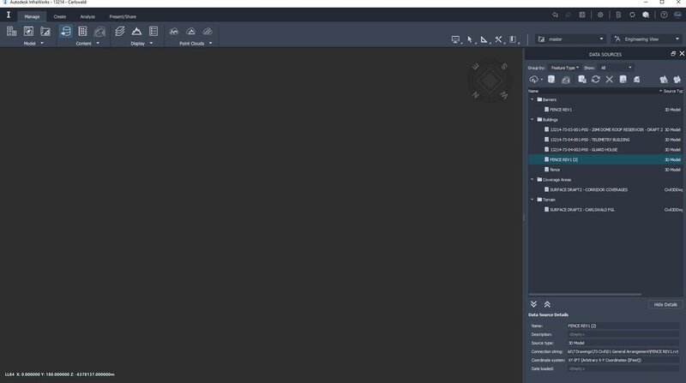Open the Group by Feature Type dropdown
Screen dimensions: 686x383
click(x=564, y=68)
